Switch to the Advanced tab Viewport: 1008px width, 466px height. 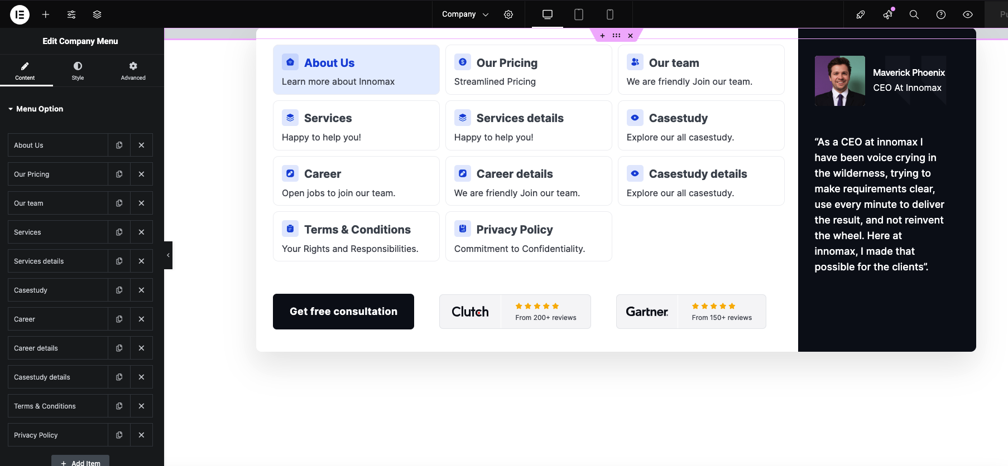click(x=133, y=71)
